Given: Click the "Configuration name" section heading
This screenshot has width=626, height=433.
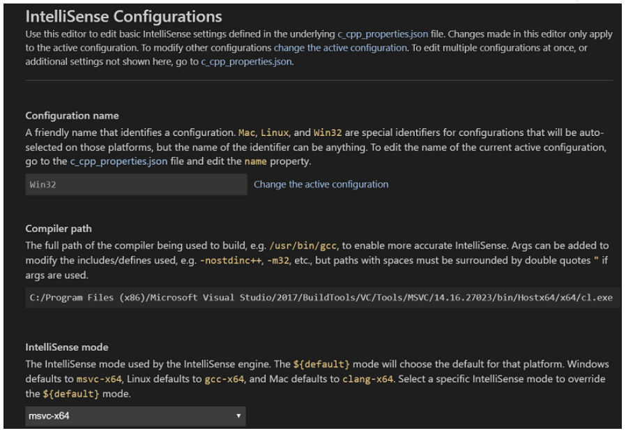Looking at the screenshot, I should [x=72, y=116].
